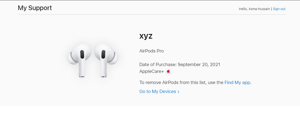The image size is (300, 115).
Task: Click black microphone vent on right AirPod
Action: [103, 54]
